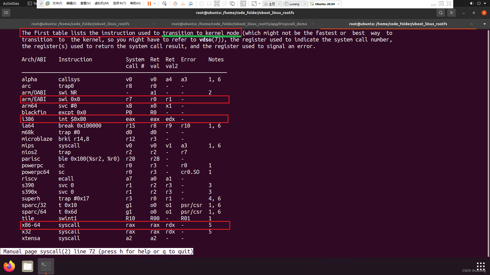Viewport: 490px width, 275px height.
Task: Pause the virtual machine
Action: [x=149, y=4]
